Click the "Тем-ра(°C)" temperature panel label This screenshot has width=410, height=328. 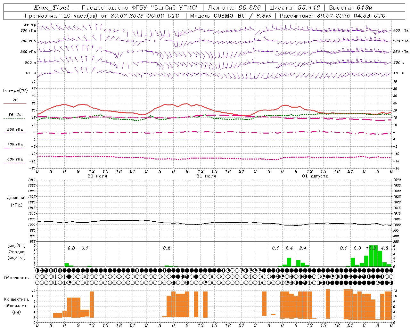click(x=15, y=91)
